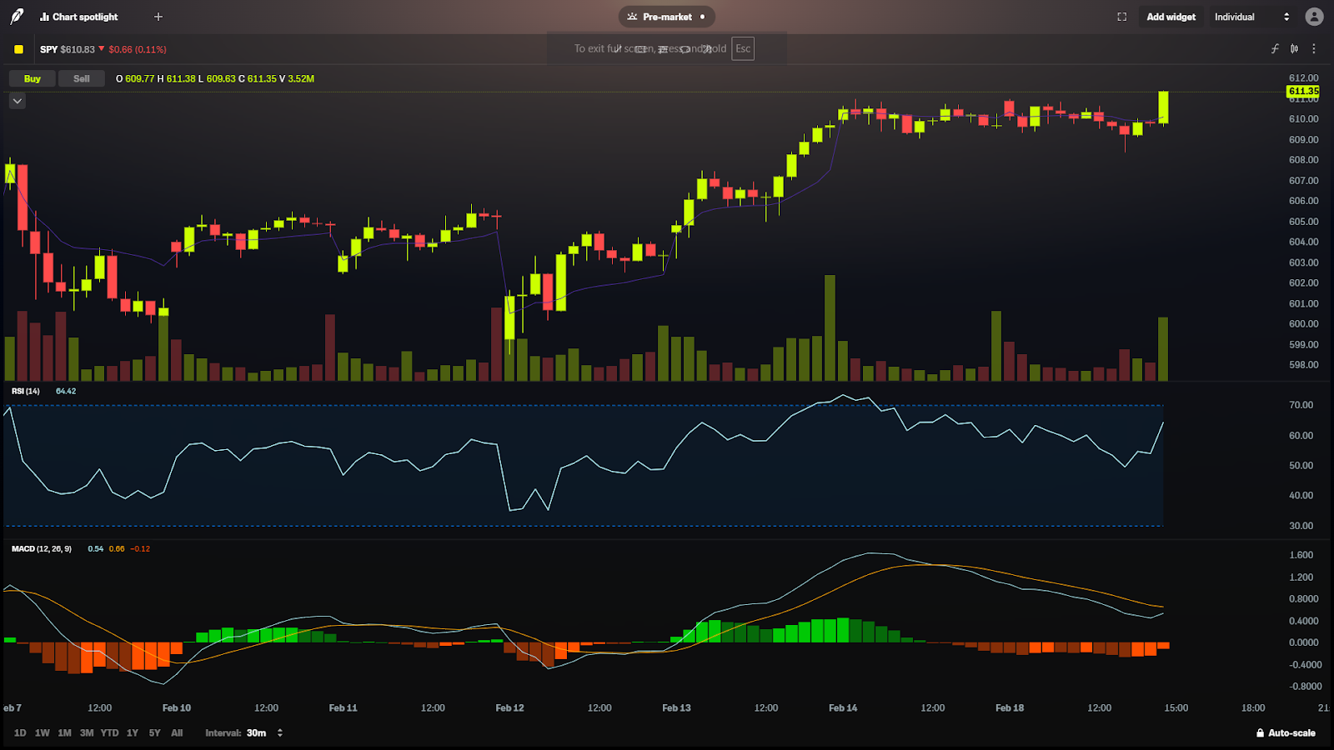Image resolution: width=1334 pixels, height=750 pixels.
Task: Click the Feb 14 date label
Action: click(843, 708)
